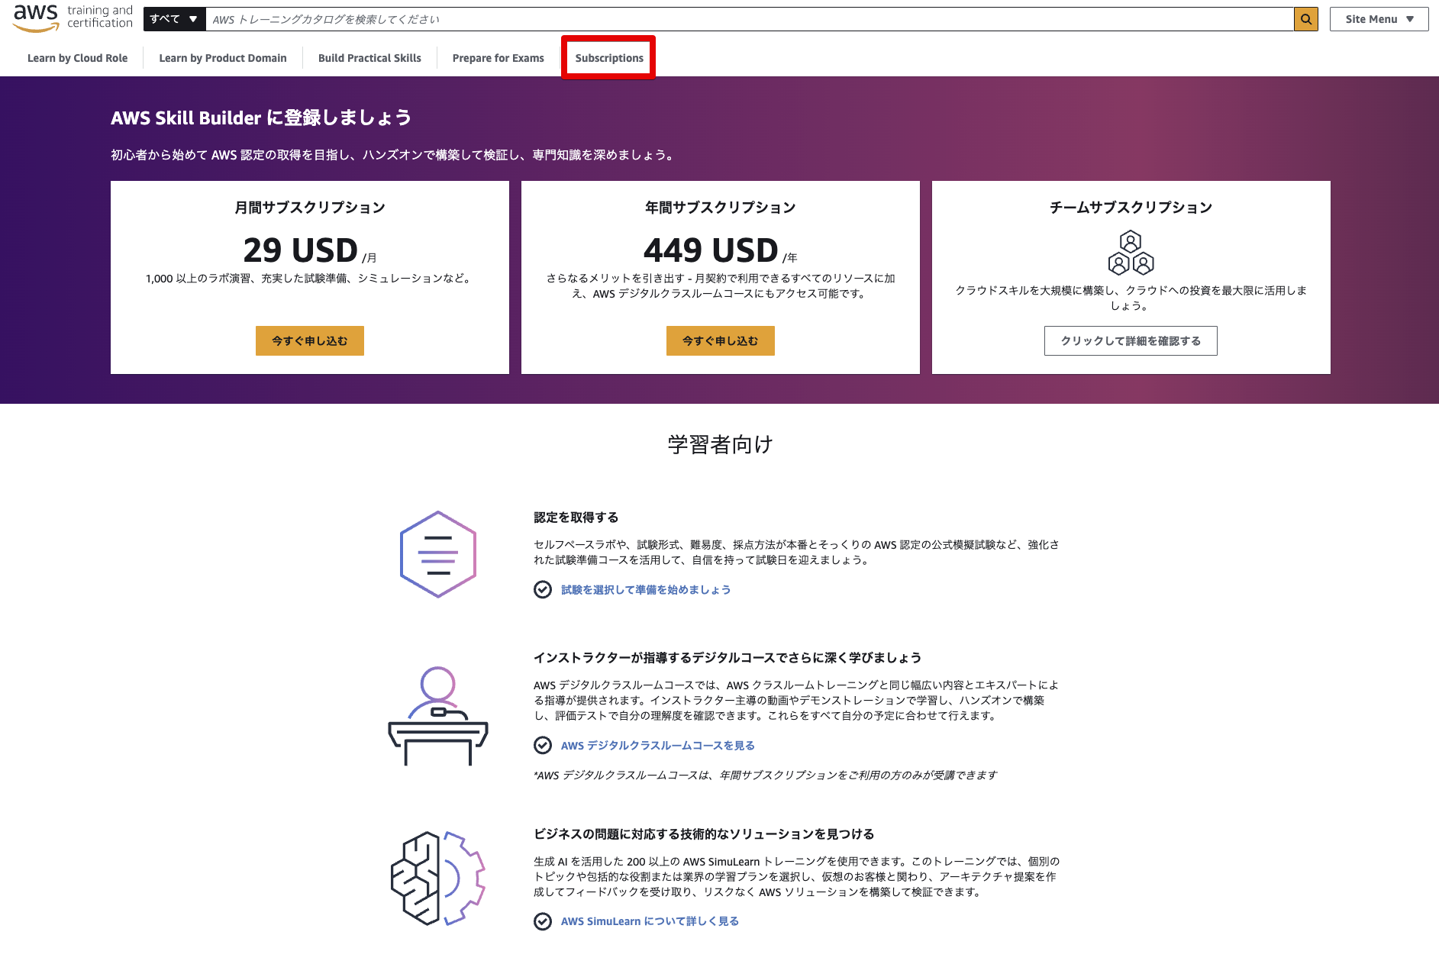Click checkmark icon beside exam selection link

543,590
